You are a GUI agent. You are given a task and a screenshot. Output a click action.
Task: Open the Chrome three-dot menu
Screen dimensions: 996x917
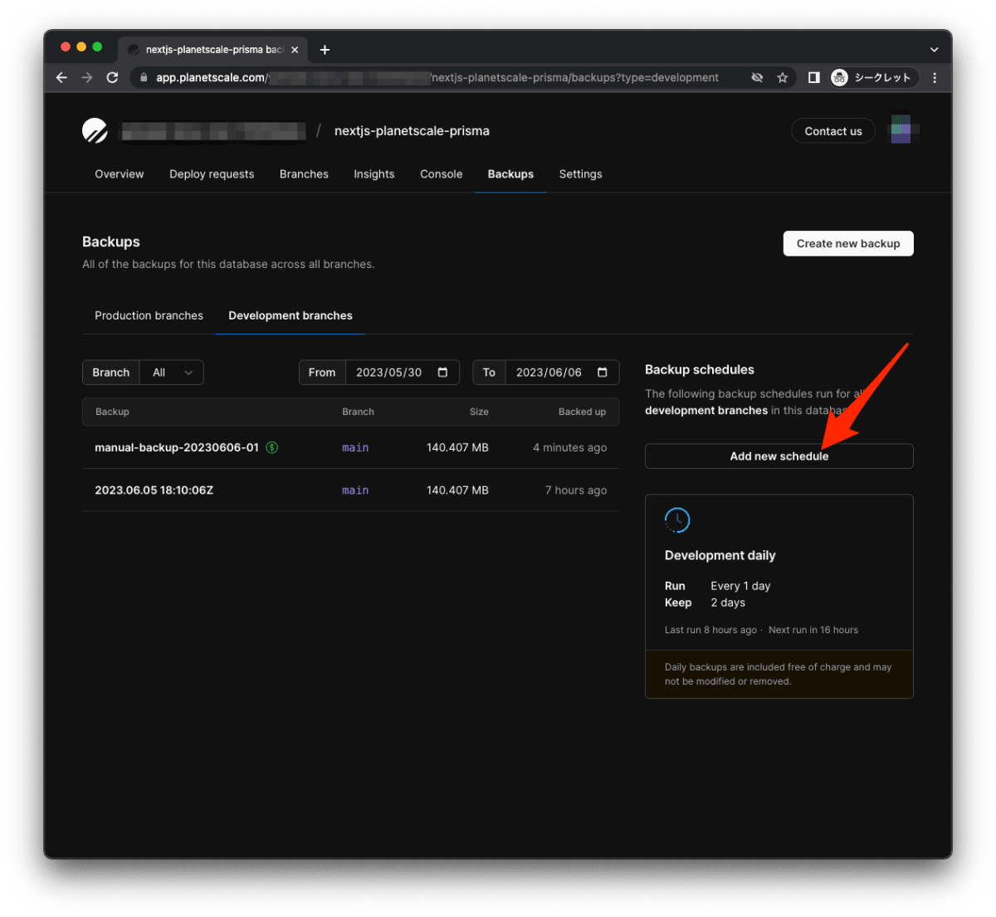coord(935,77)
